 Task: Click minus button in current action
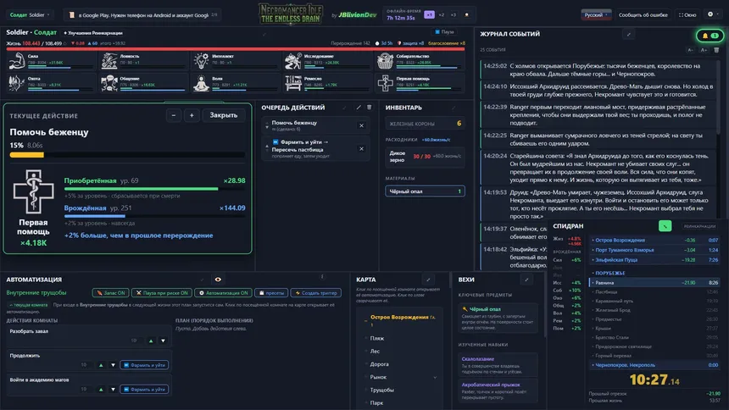coord(174,115)
